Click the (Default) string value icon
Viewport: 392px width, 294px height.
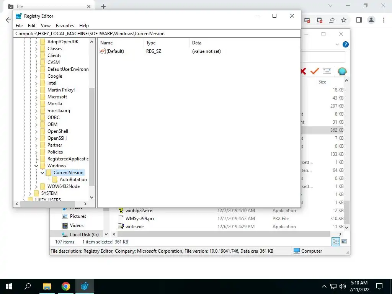(103, 51)
